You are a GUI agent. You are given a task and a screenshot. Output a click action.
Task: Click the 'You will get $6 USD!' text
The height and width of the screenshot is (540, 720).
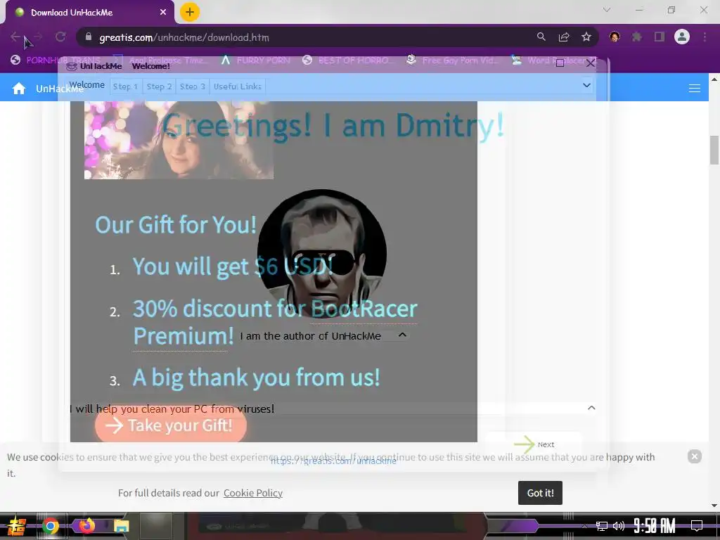point(233,266)
